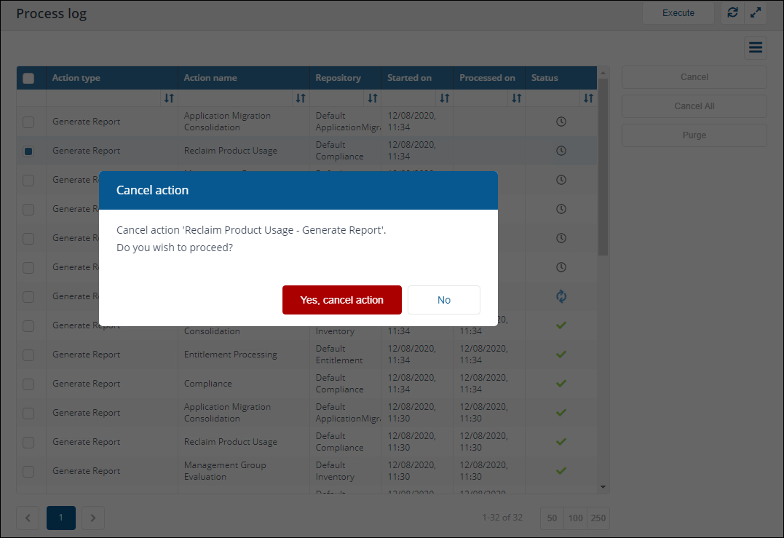Go to the previous page arrow

coord(28,518)
